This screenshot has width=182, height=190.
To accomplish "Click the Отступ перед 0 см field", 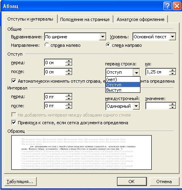I will (55, 63).
